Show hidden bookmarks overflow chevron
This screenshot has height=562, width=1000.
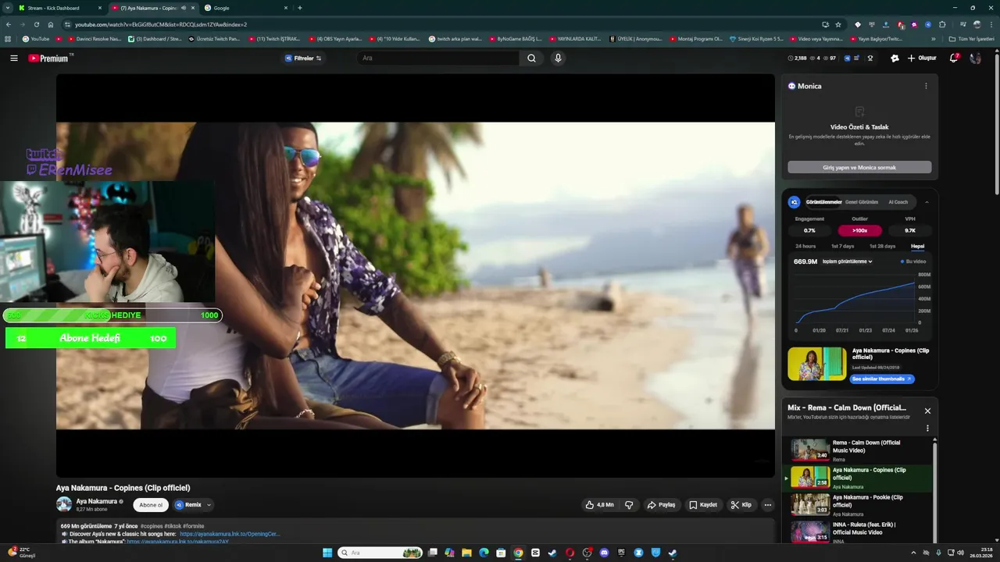click(933, 39)
